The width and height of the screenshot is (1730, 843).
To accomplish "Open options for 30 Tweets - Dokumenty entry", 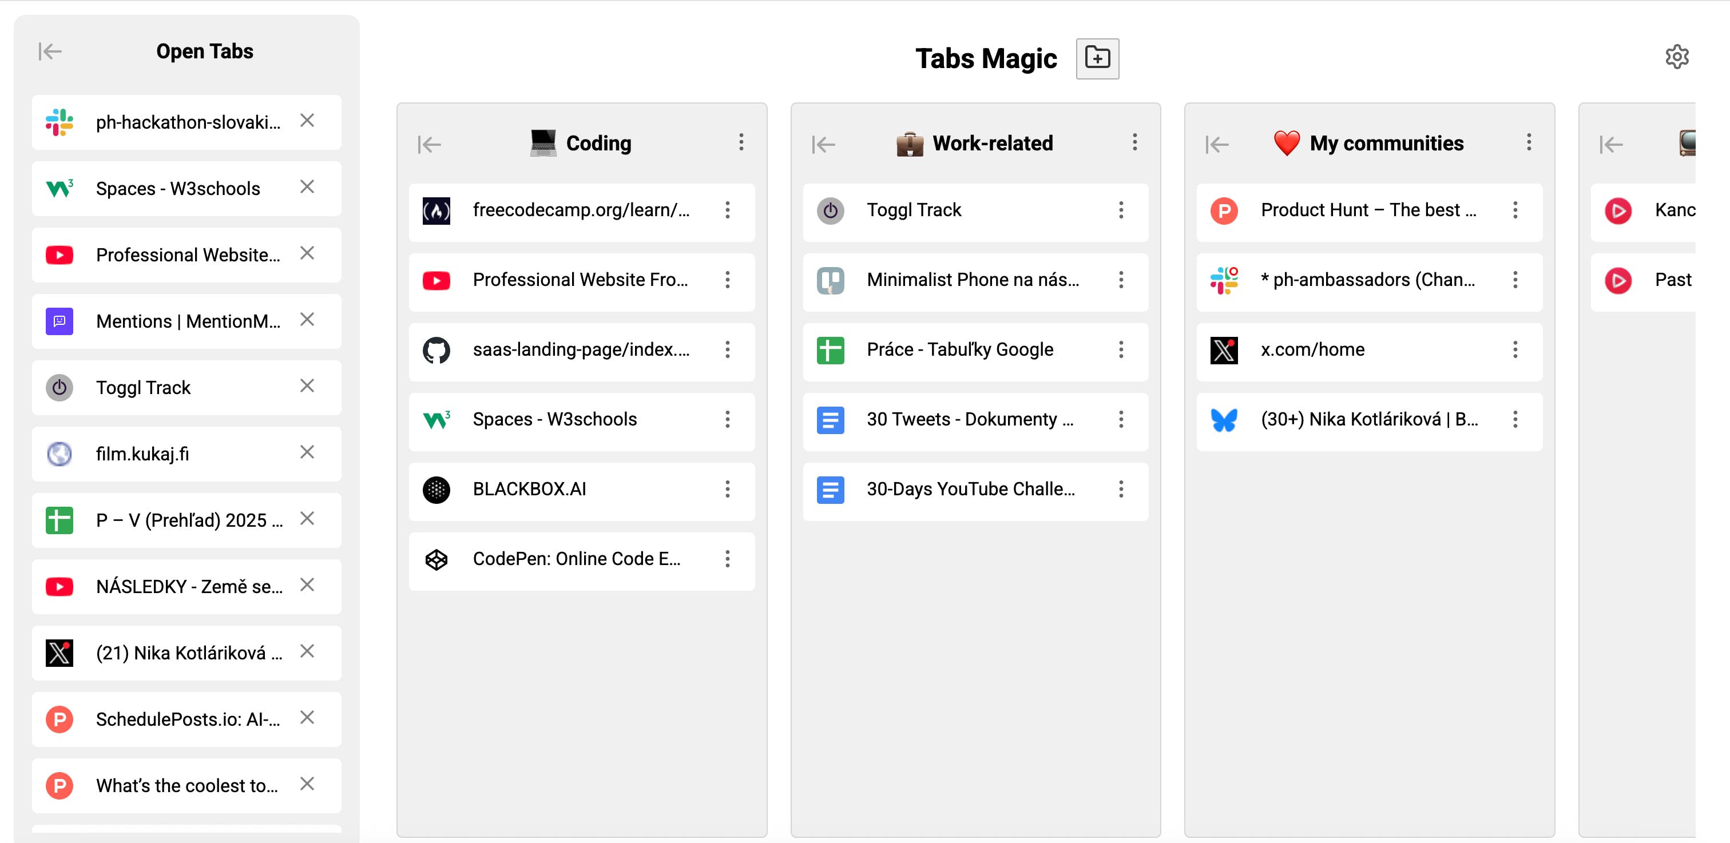I will (1121, 419).
